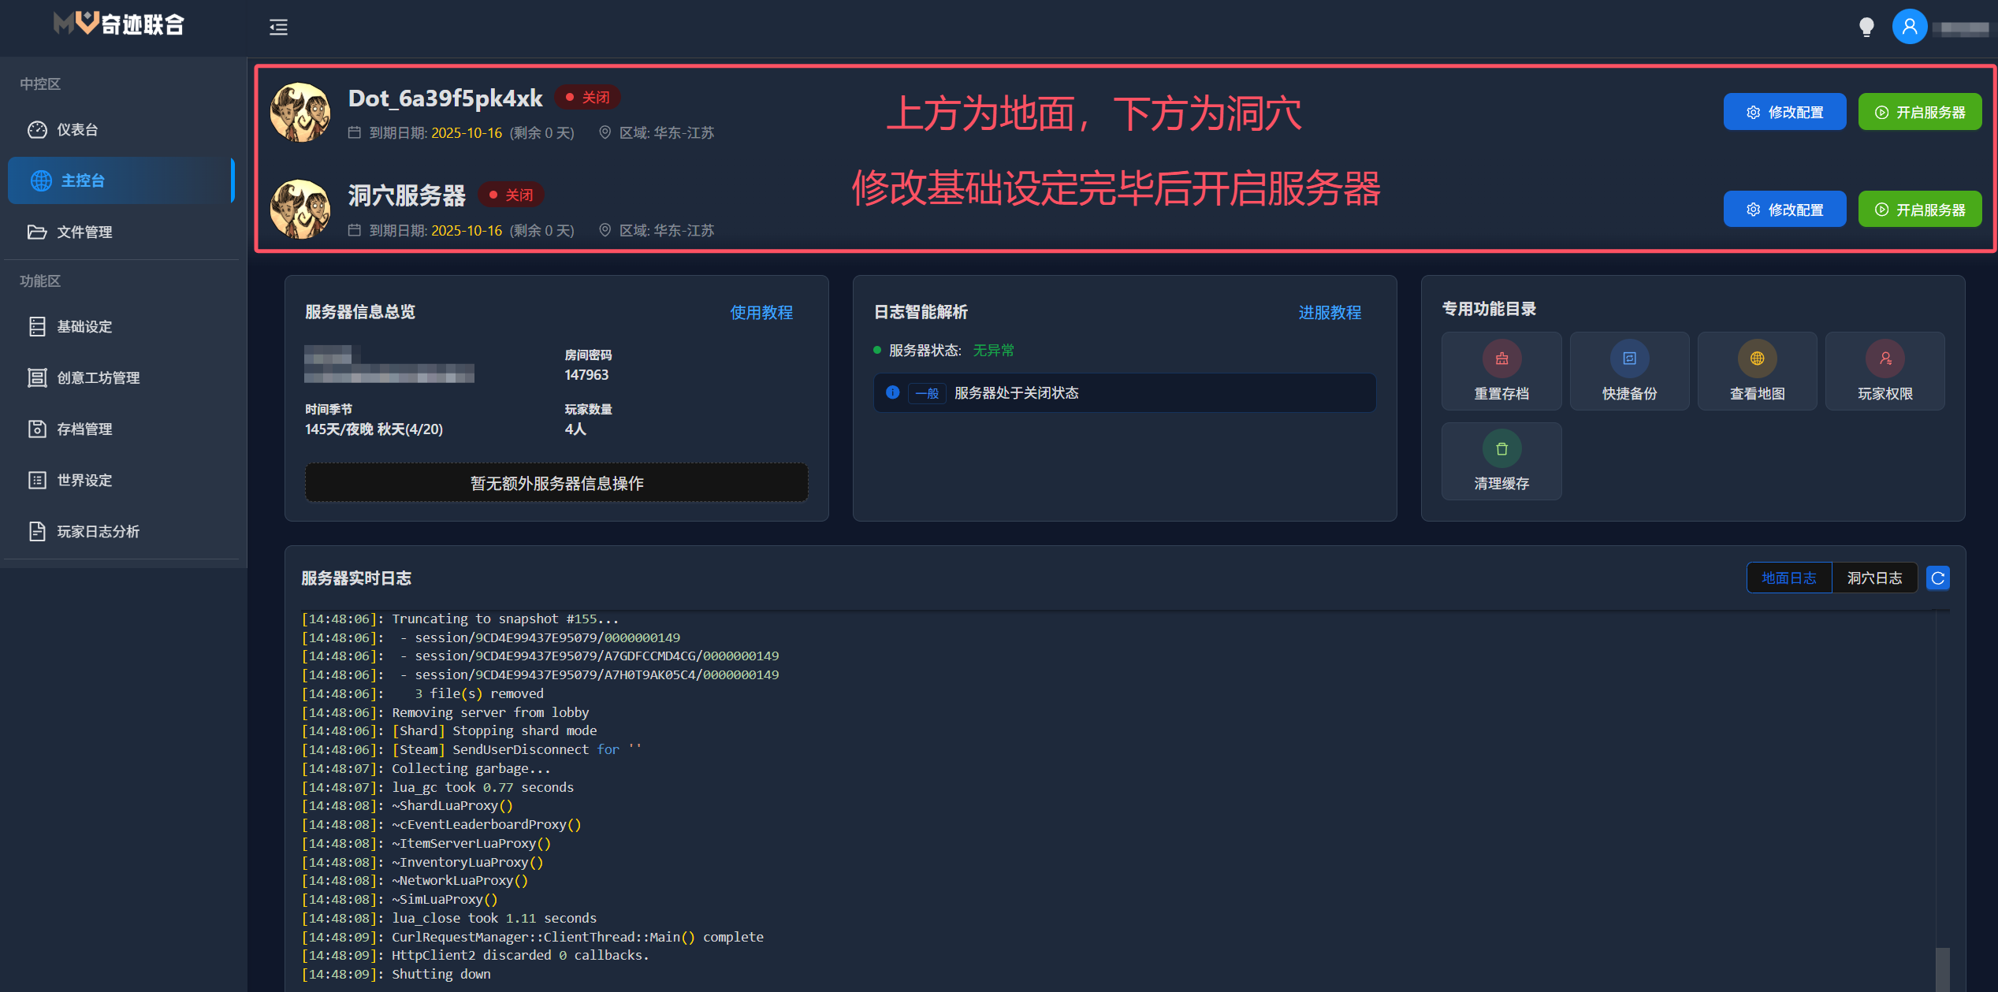Open 玩家权限 player permissions
Viewport: 1998px width, 992px height.
pyautogui.click(x=1885, y=370)
